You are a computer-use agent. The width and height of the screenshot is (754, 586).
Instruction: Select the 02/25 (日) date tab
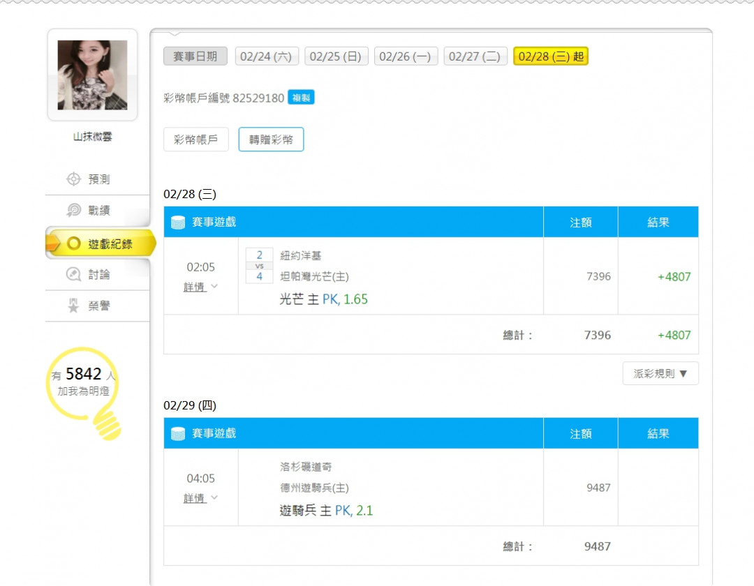[336, 57]
